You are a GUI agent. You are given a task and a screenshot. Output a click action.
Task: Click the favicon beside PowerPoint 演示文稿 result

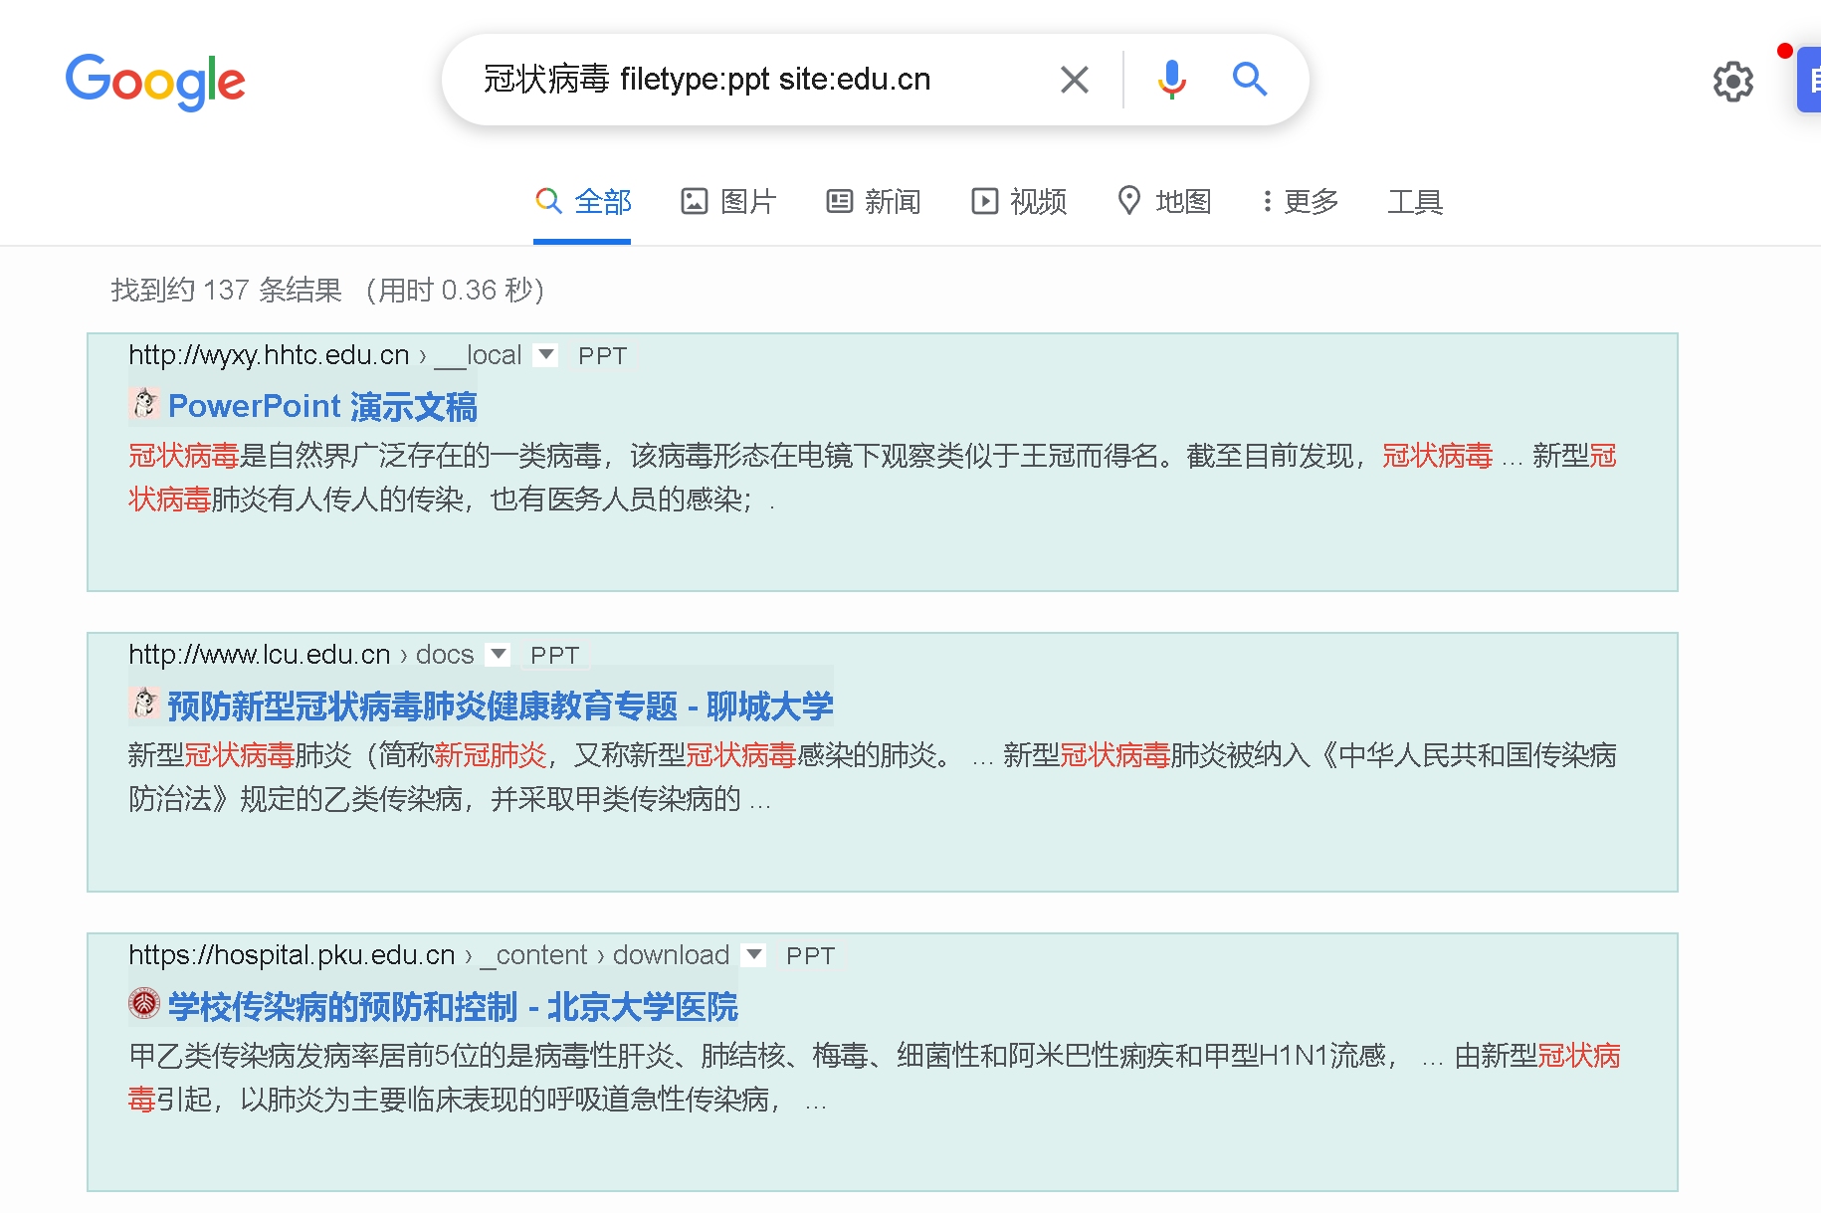pos(144,404)
